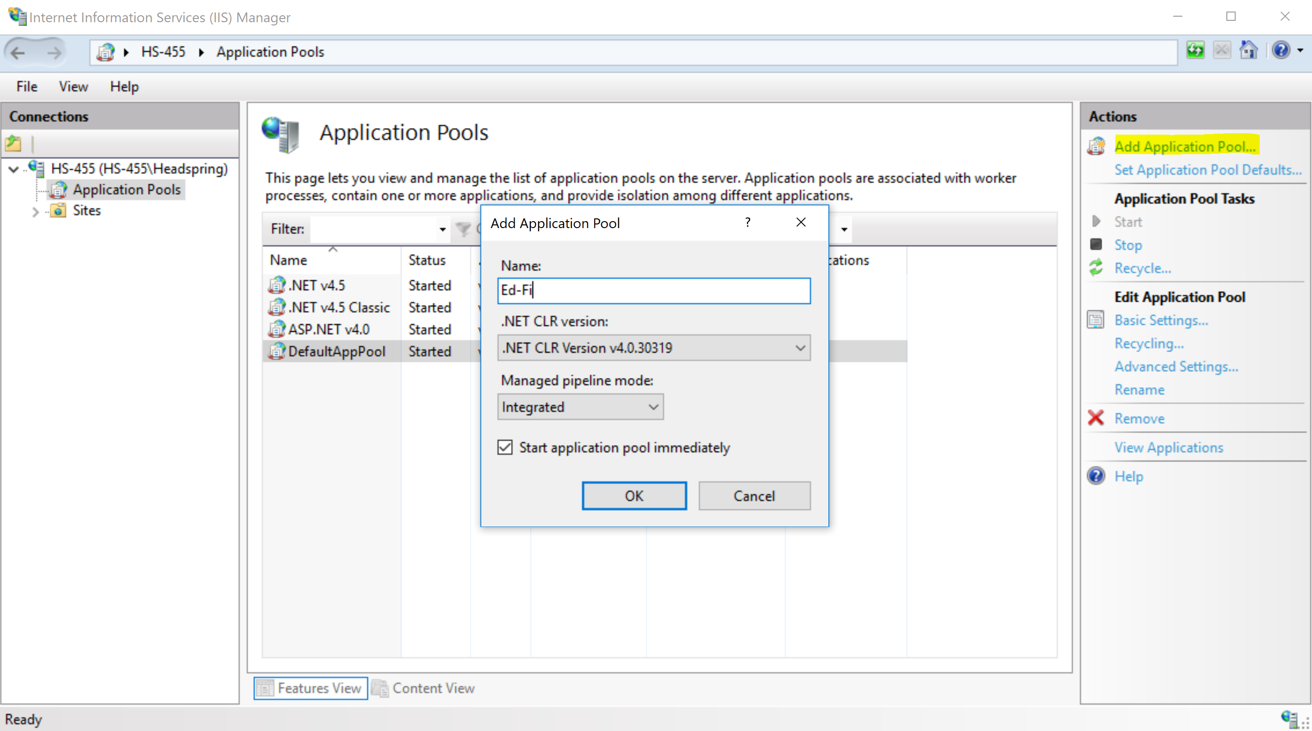Open the Help toolbar dropdown arrow
Viewport: 1312px width, 731px height.
(1300, 50)
